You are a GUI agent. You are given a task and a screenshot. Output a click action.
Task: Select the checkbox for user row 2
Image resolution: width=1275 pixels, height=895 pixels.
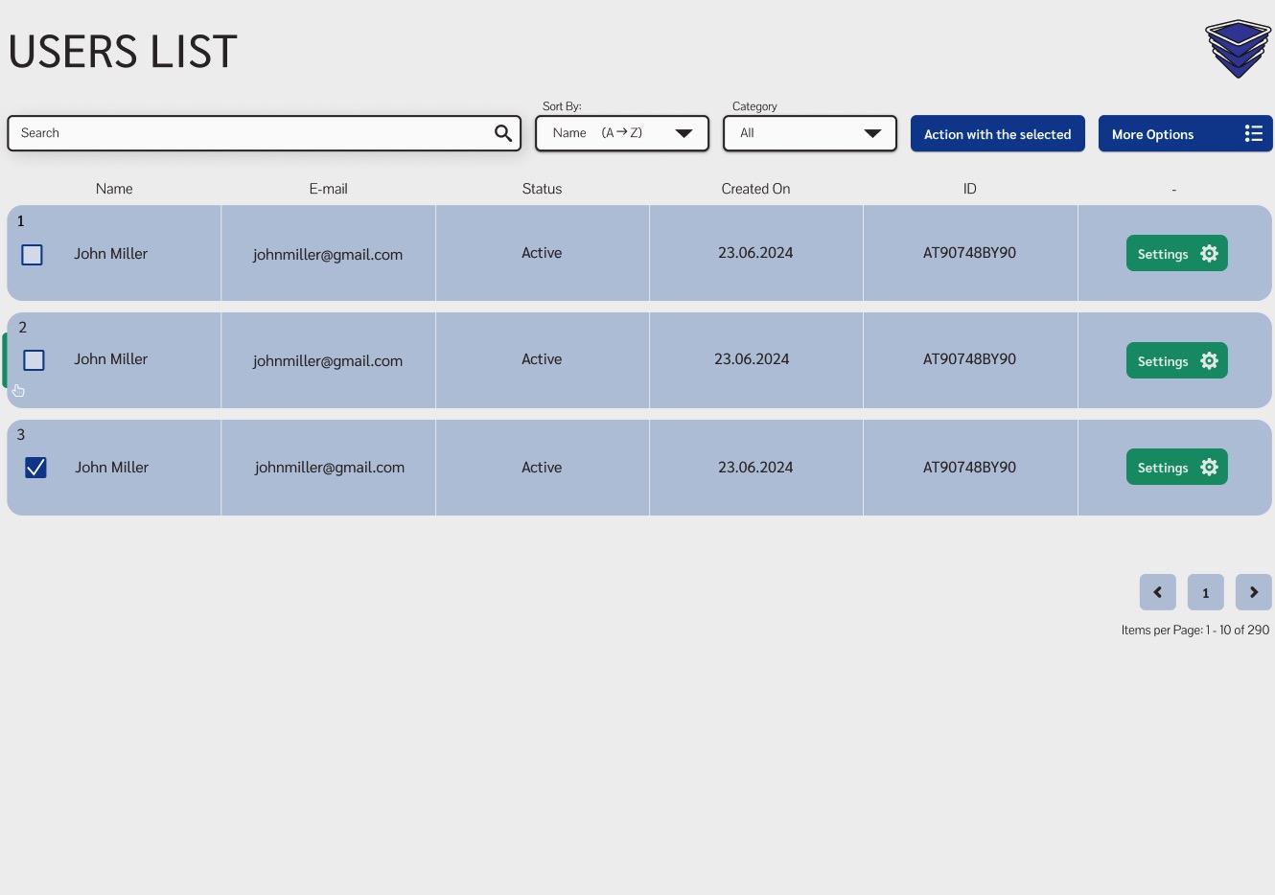coord(34,360)
